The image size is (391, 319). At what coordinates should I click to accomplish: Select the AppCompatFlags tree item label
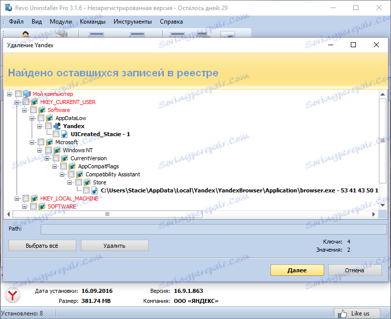(99, 166)
